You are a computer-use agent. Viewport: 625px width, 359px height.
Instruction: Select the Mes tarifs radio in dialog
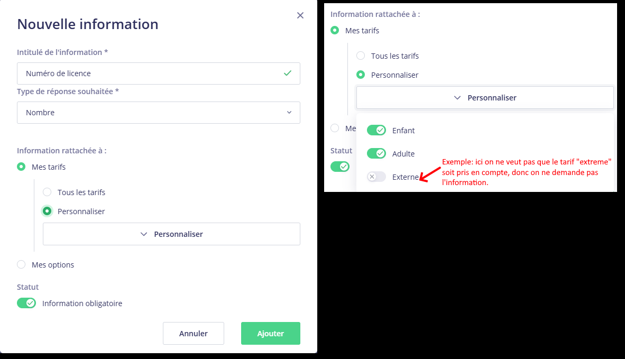point(21,167)
